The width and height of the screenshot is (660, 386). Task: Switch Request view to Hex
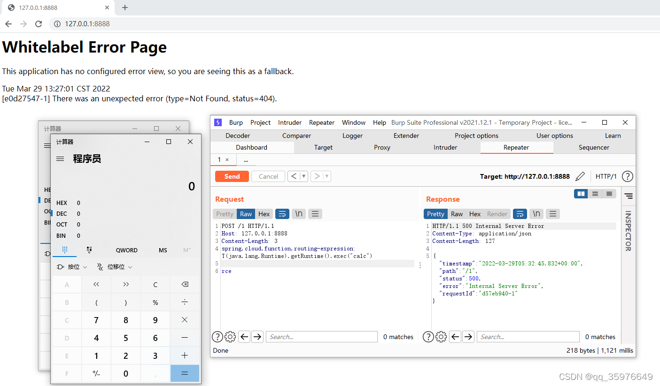point(264,214)
